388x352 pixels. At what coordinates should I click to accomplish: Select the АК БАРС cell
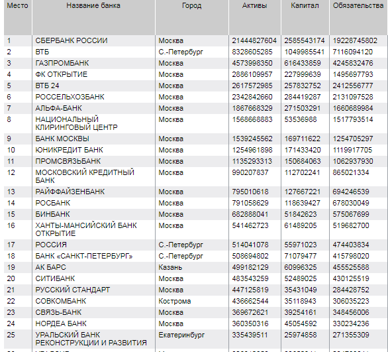(50, 267)
